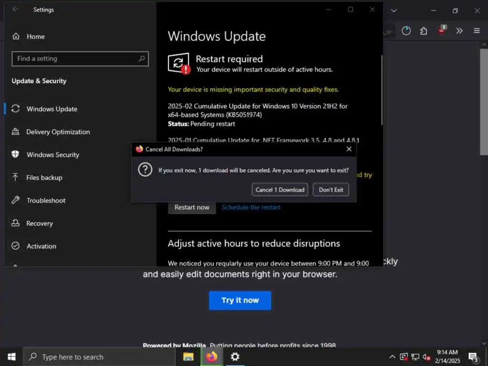Expand Firefox toolbar overflow chevrons
Viewport: 488px width, 366px height.
tap(459, 31)
